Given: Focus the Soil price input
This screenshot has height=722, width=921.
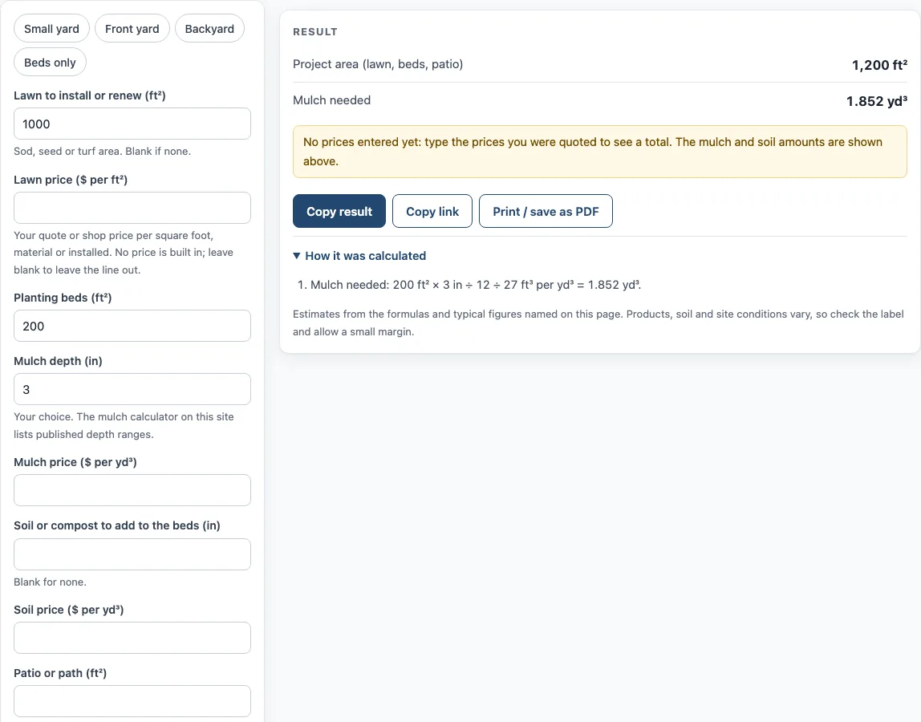Looking at the screenshot, I should tap(132, 638).
